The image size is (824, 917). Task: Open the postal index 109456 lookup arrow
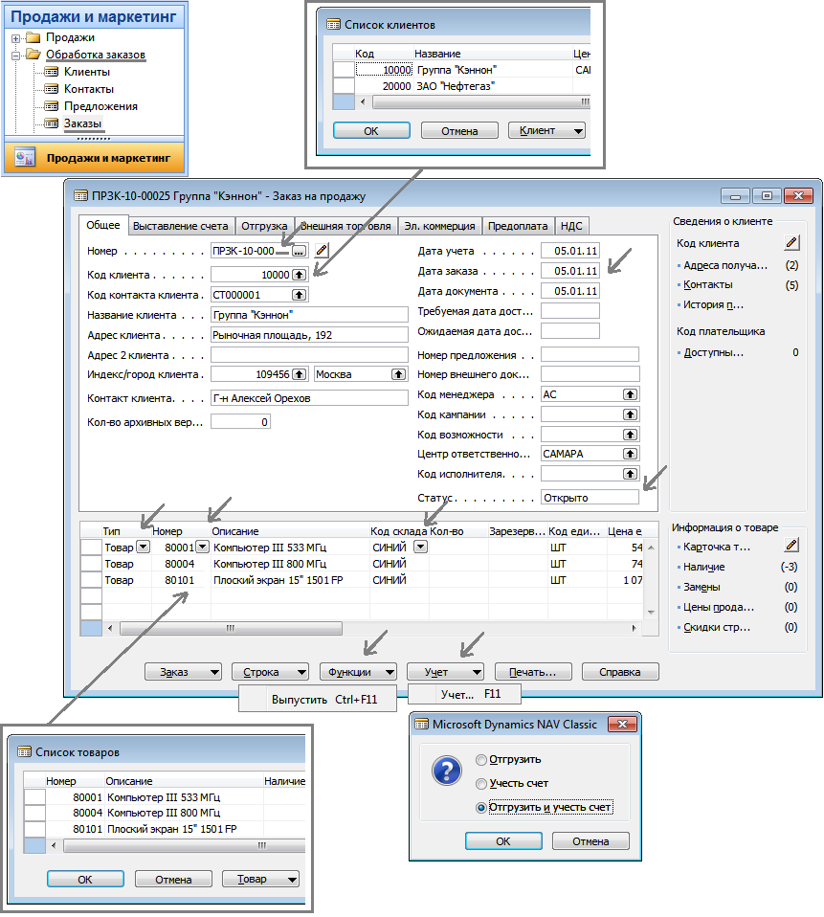[x=299, y=374]
